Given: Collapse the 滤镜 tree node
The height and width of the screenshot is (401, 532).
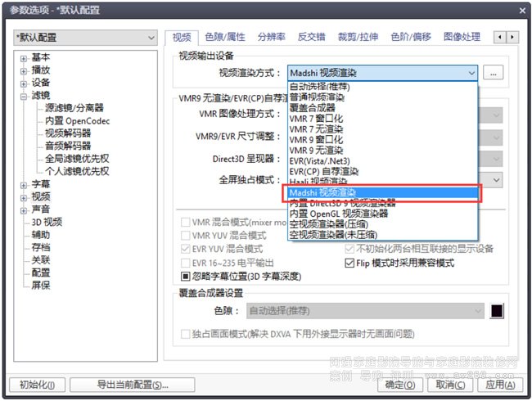Looking at the screenshot, I should (24, 96).
